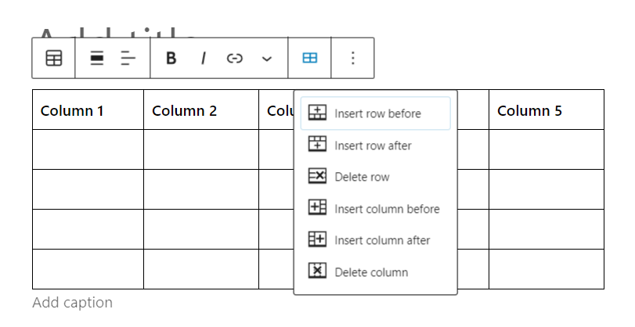Open the block options three-dot menu

click(353, 59)
